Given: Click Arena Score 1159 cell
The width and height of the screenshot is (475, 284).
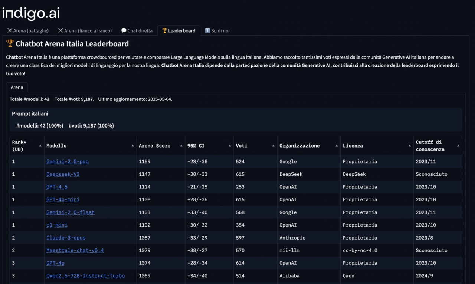Looking at the screenshot, I should click(x=161, y=162).
